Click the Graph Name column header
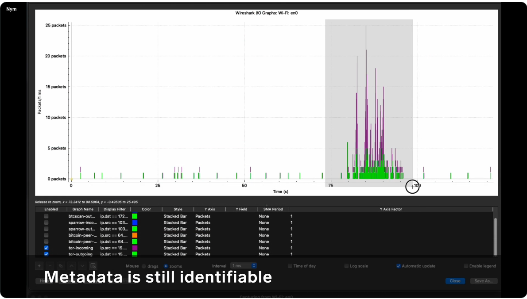Viewport: 527px width, 299px height. (x=83, y=209)
